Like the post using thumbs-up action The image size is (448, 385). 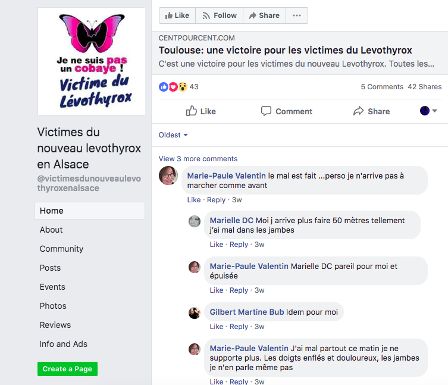(200, 111)
